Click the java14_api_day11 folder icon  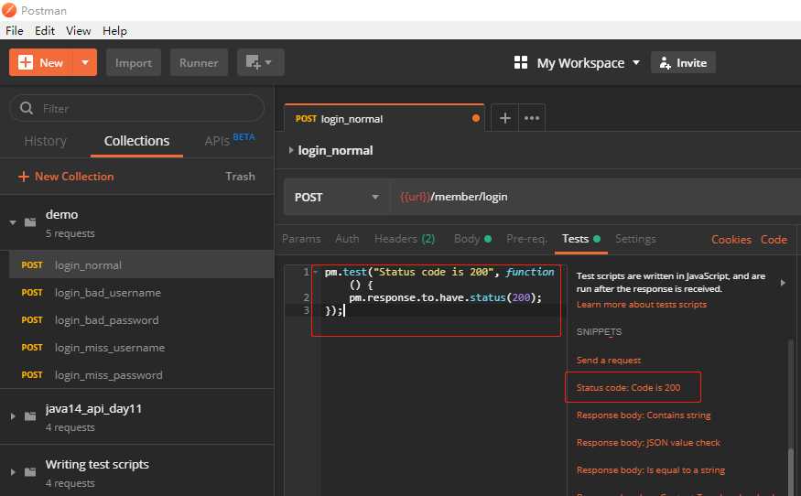click(x=30, y=416)
